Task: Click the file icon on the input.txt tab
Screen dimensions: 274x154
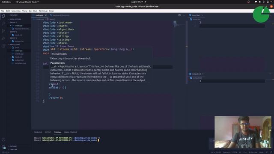Action: [190, 15]
